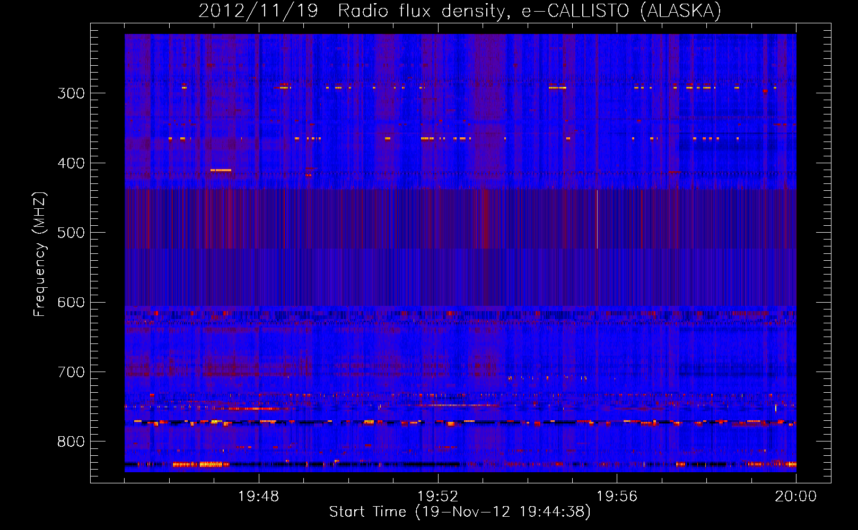
Task: Click the 19:48 time tick label
Action: tap(259, 497)
